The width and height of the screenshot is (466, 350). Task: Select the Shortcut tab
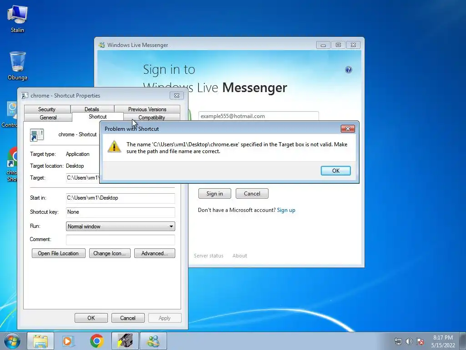point(97,117)
